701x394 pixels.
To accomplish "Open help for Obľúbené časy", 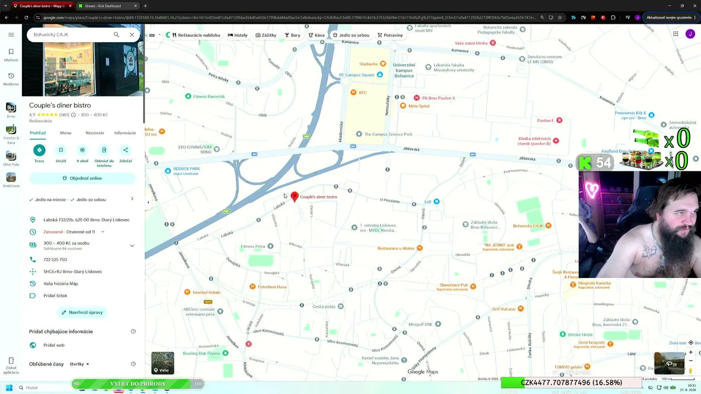I will click(x=133, y=364).
